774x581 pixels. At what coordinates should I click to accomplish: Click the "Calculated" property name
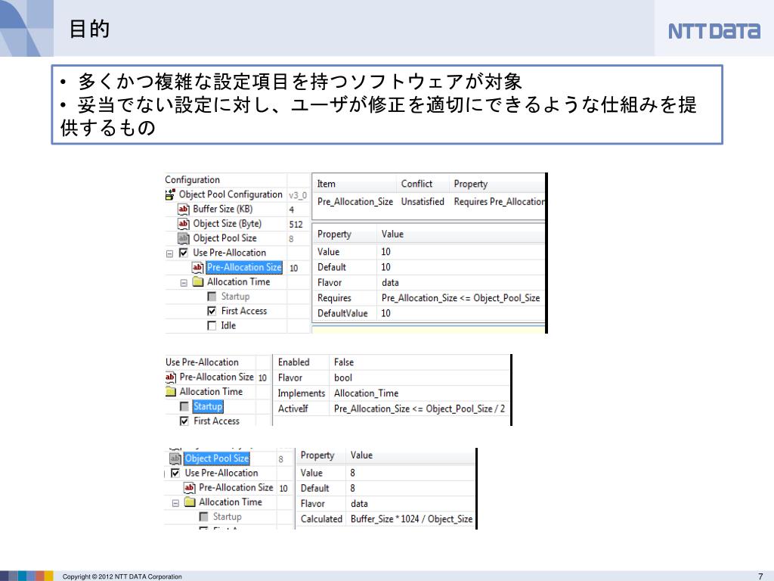pyautogui.click(x=321, y=519)
